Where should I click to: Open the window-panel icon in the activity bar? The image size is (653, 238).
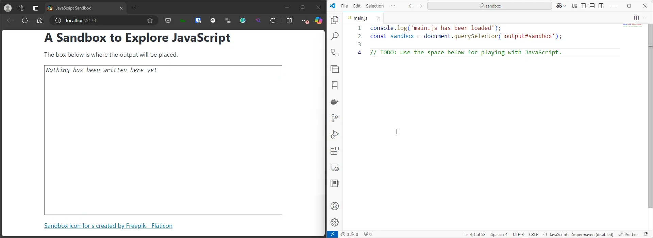[335, 69]
